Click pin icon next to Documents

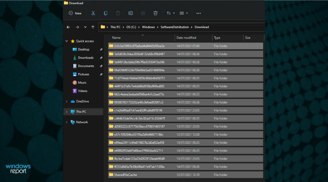point(101,66)
